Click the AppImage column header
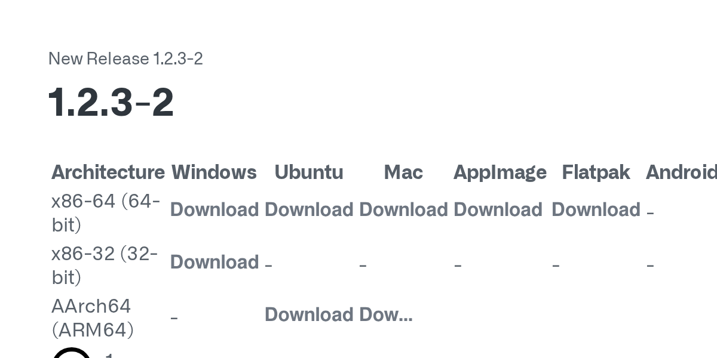Viewport: 717px width, 358px height. tap(500, 172)
